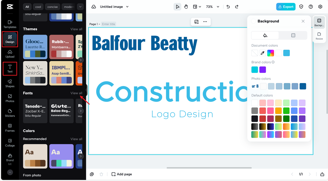Collapse the left panel with handle

point(86,90)
